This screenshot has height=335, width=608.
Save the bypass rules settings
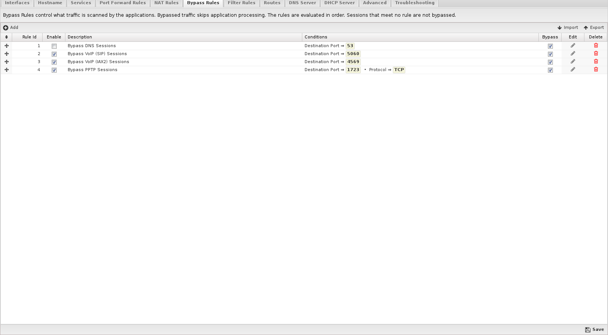click(x=595, y=330)
